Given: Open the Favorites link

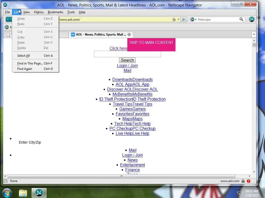Looking at the screenshot, I should (132, 114).
